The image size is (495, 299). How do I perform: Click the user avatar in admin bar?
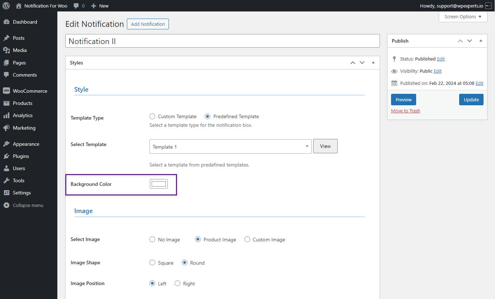488,6
